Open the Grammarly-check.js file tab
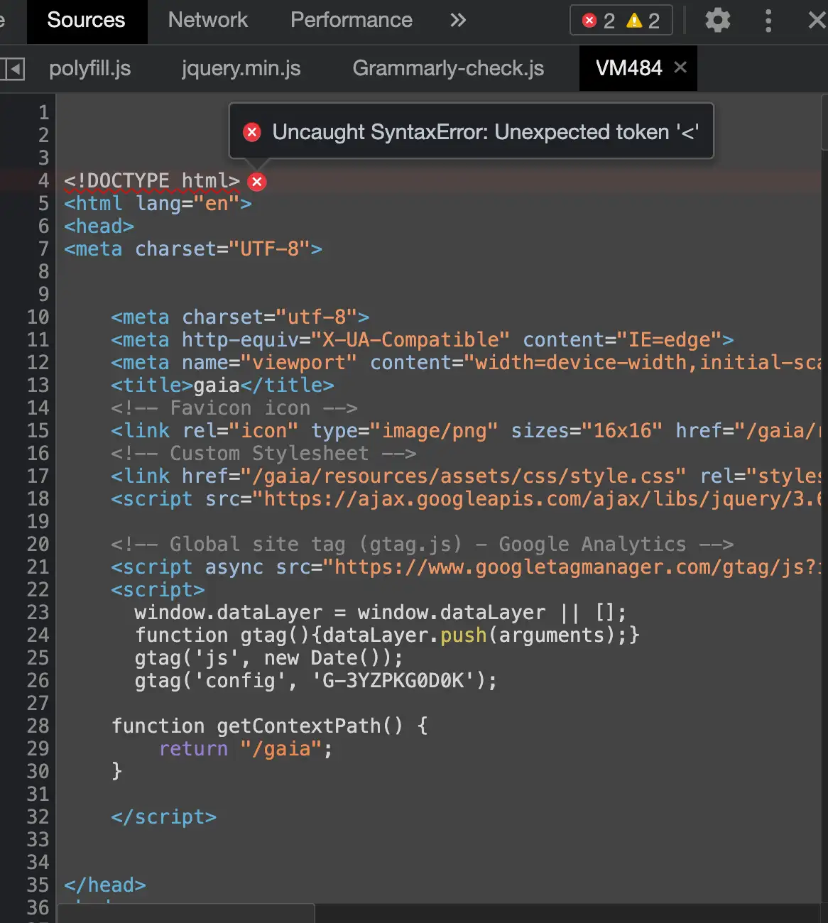The image size is (828, 923). point(448,68)
